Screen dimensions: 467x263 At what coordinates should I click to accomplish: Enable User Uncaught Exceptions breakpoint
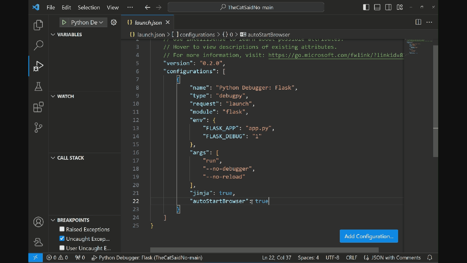(62, 248)
